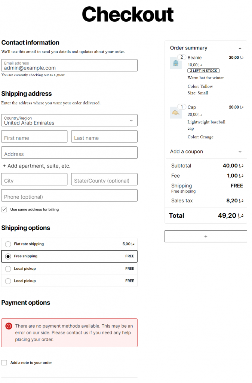This screenshot has width=252, height=383.
Task: Click the email address input field
Action: click(69, 66)
